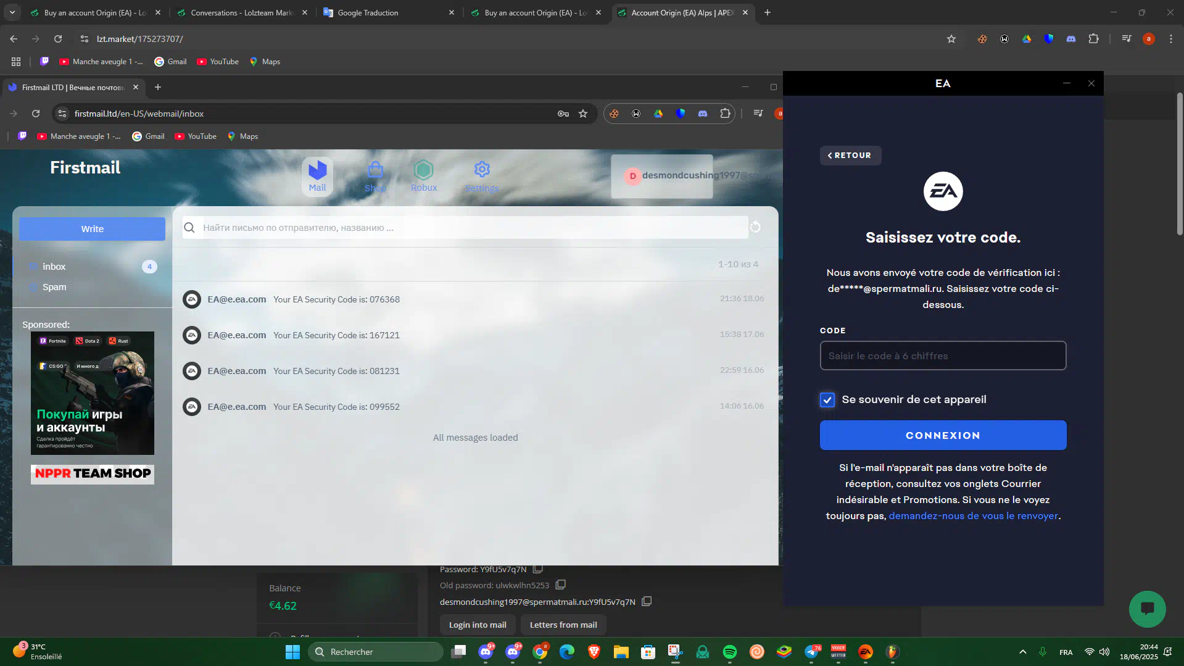Open the Windows Start menu

[x=292, y=652]
